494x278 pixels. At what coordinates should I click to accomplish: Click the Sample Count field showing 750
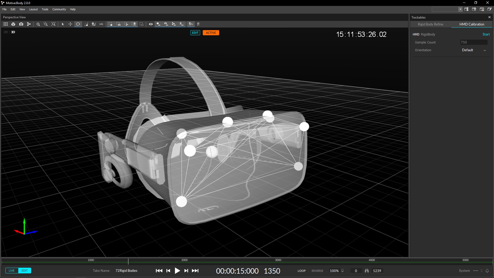[473, 42]
